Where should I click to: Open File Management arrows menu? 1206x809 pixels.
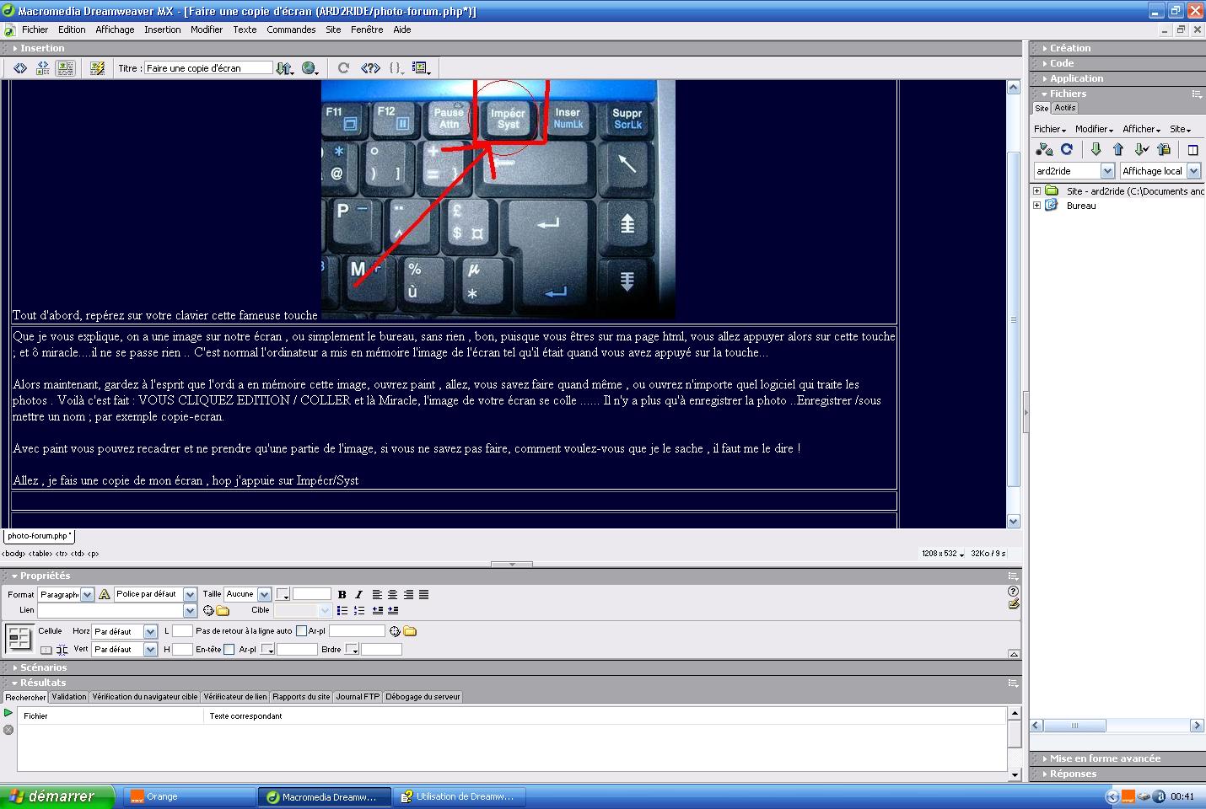pyautogui.click(x=285, y=68)
